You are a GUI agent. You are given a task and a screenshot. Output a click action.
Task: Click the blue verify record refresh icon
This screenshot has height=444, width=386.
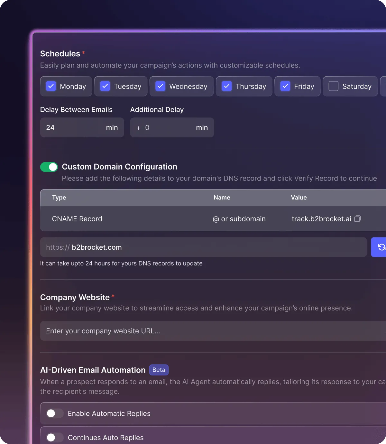click(x=381, y=247)
